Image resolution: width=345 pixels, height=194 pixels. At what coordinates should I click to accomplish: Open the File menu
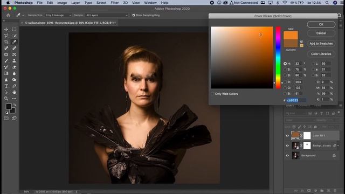point(39,3)
